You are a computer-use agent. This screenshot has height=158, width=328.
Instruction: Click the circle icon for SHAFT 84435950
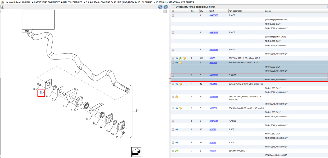coord(173,15)
